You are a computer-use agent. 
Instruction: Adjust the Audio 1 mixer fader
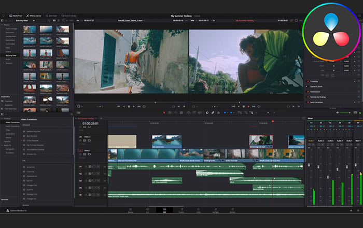click(309, 165)
